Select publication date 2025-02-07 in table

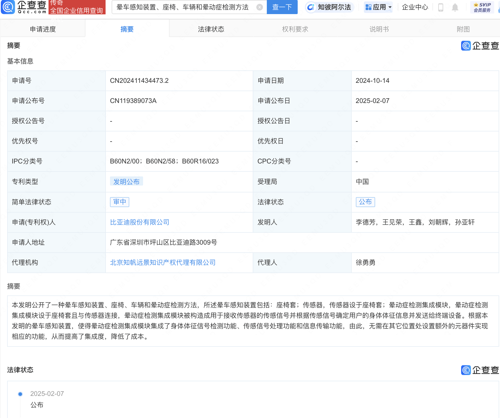click(372, 101)
